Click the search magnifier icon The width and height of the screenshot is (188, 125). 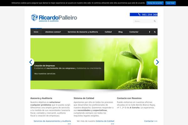pyautogui.click(x=155, y=21)
